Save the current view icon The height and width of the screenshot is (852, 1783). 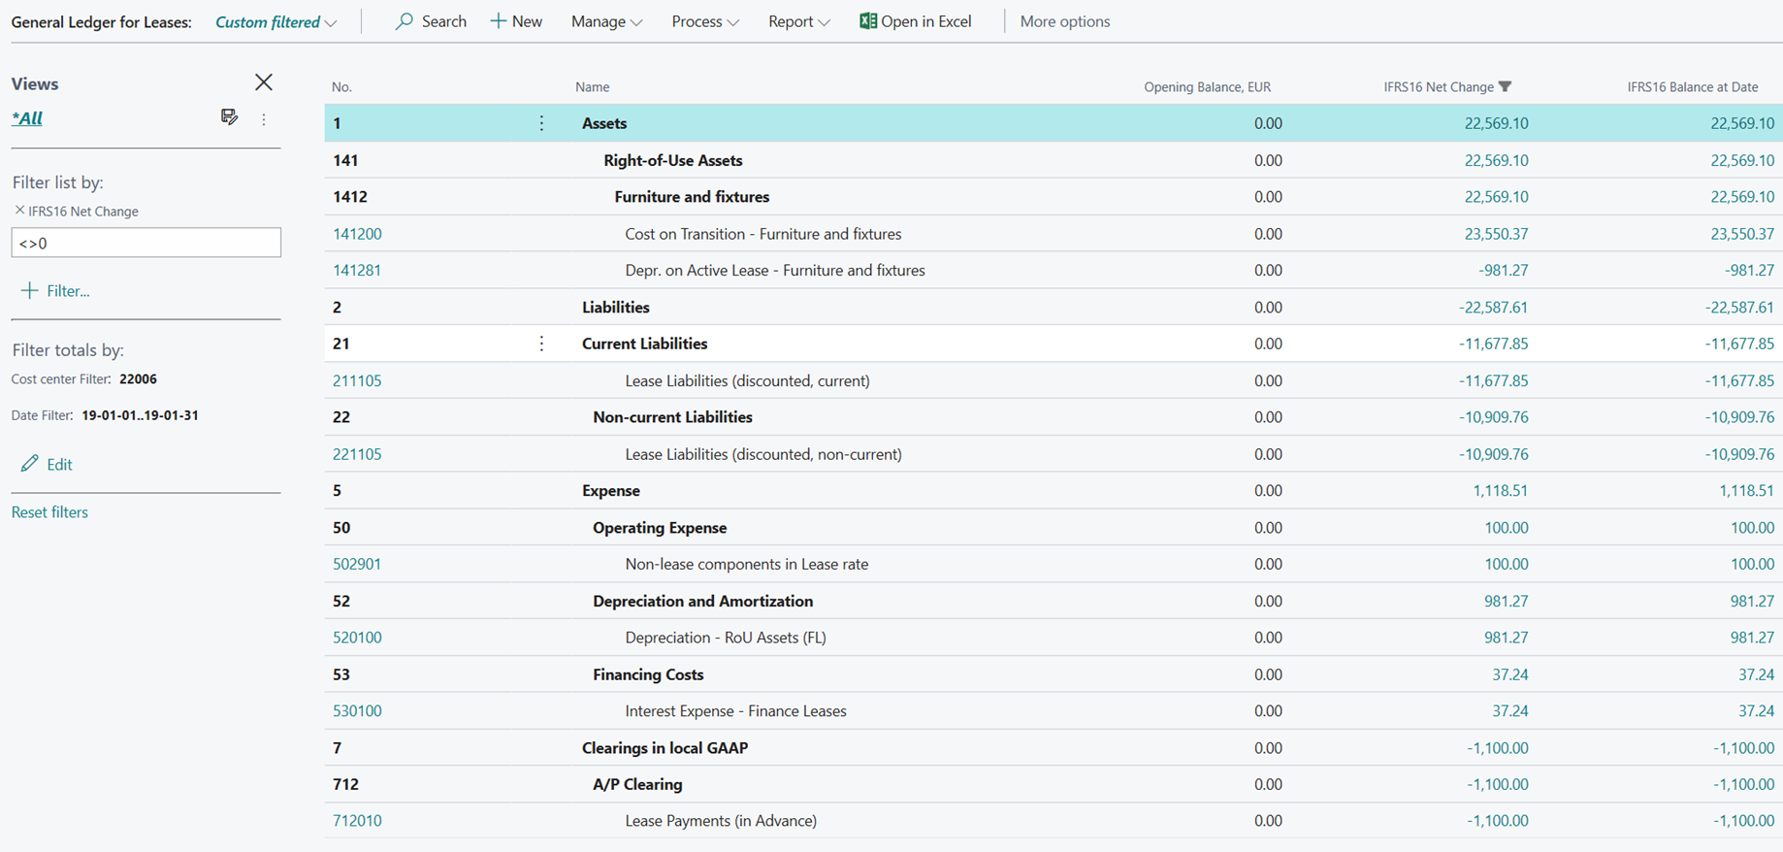coord(229,117)
